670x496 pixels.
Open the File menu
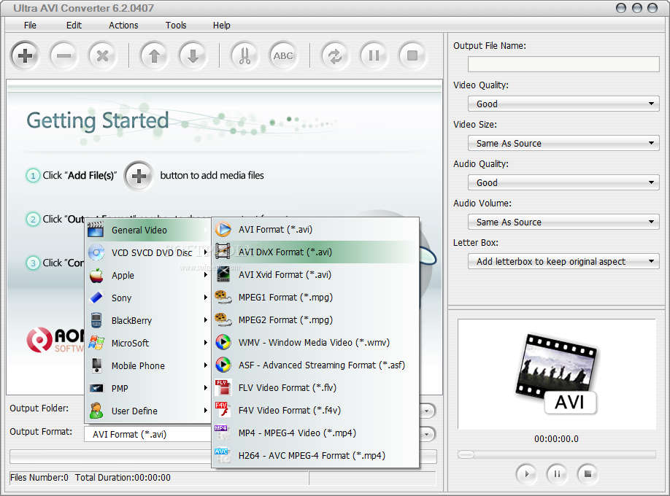30,26
